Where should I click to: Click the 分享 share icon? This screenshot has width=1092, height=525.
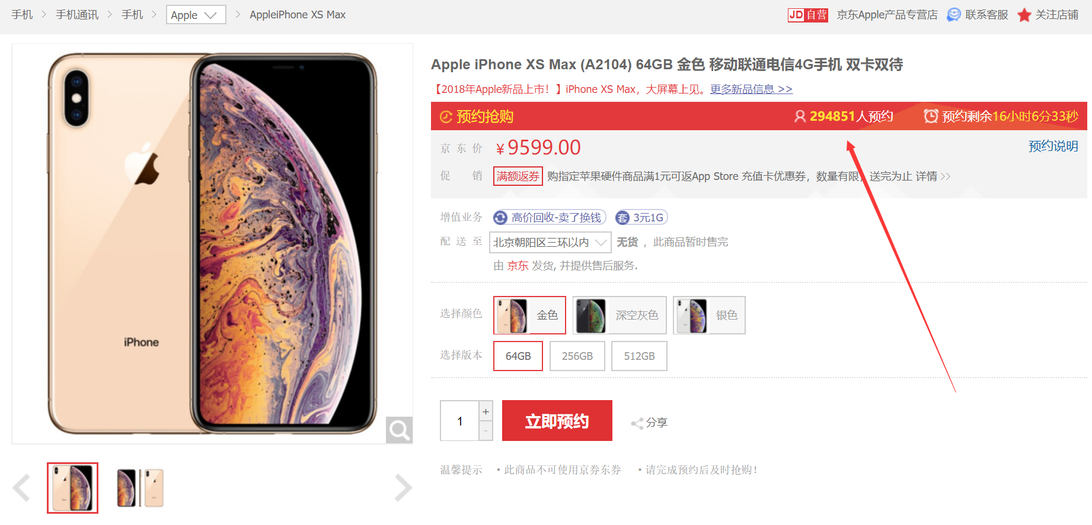[x=637, y=423]
